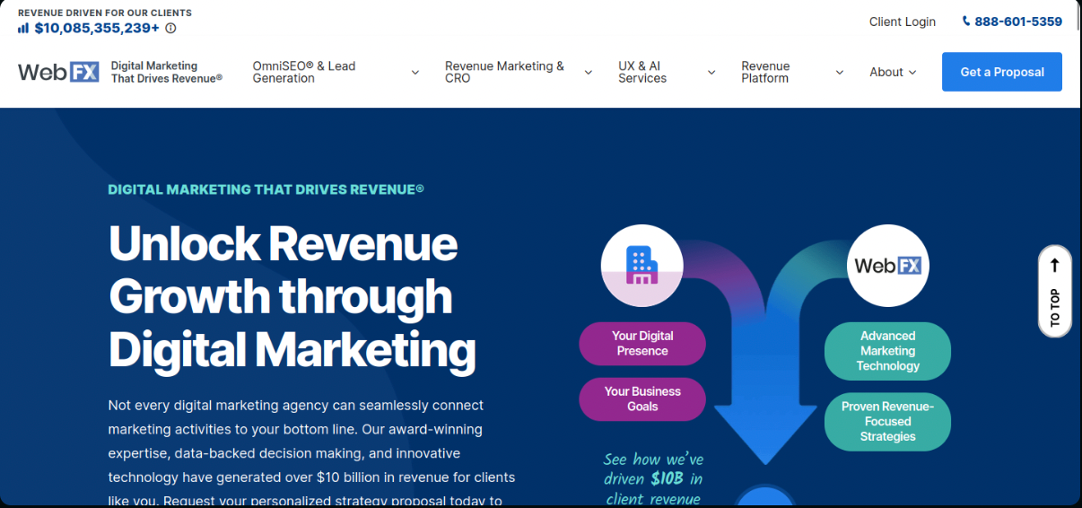Viewport: 1082px width, 508px height.
Task: Click the bar chart icon near revenue amount
Action: (23, 28)
